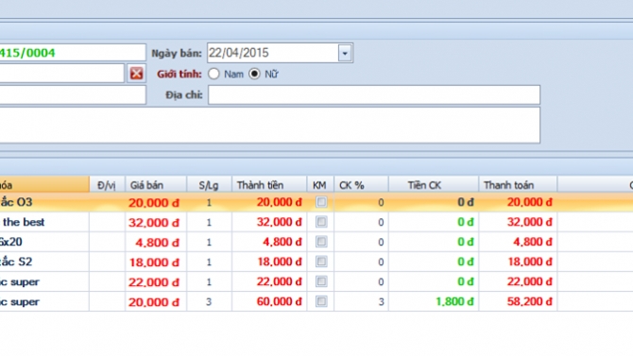This screenshot has width=633, height=356.
Task: Click the quantity cell showing 3
Action: [x=209, y=301]
